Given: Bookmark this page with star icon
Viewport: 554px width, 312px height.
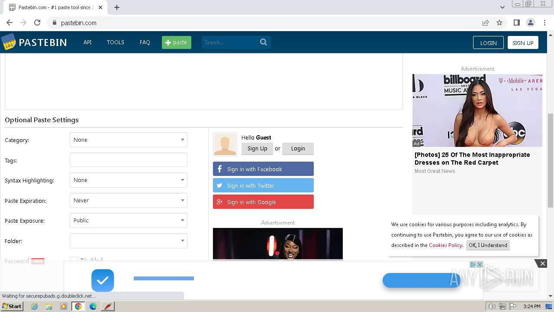Looking at the screenshot, I should point(499,23).
